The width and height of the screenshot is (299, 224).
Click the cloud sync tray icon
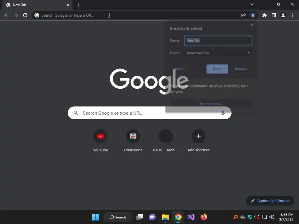click(243, 217)
